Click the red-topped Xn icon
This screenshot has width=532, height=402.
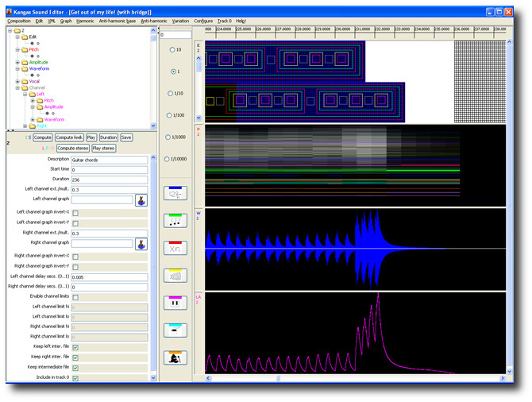(175, 248)
